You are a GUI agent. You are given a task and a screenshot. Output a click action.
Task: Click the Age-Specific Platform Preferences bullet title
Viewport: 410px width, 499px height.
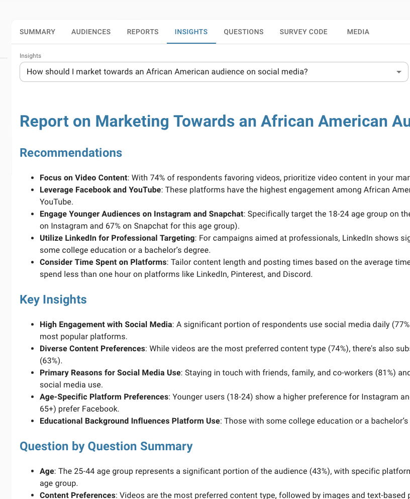click(104, 397)
